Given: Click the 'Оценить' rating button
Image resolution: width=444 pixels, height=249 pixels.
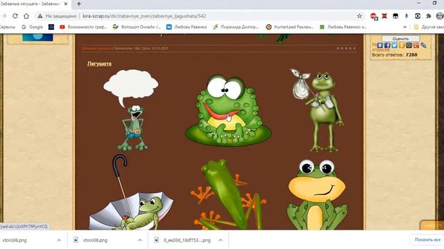Looking at the screenshot, I should pyautogui.click(x=400, y=39).
